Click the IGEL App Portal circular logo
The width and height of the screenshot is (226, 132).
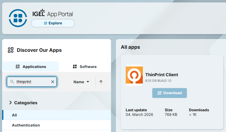pyautogui.click(x=18, y=18)
